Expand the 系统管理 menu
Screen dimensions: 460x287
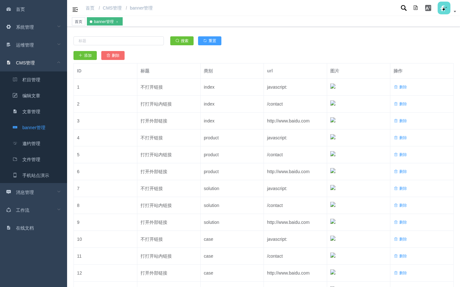[x=34, y=27]
